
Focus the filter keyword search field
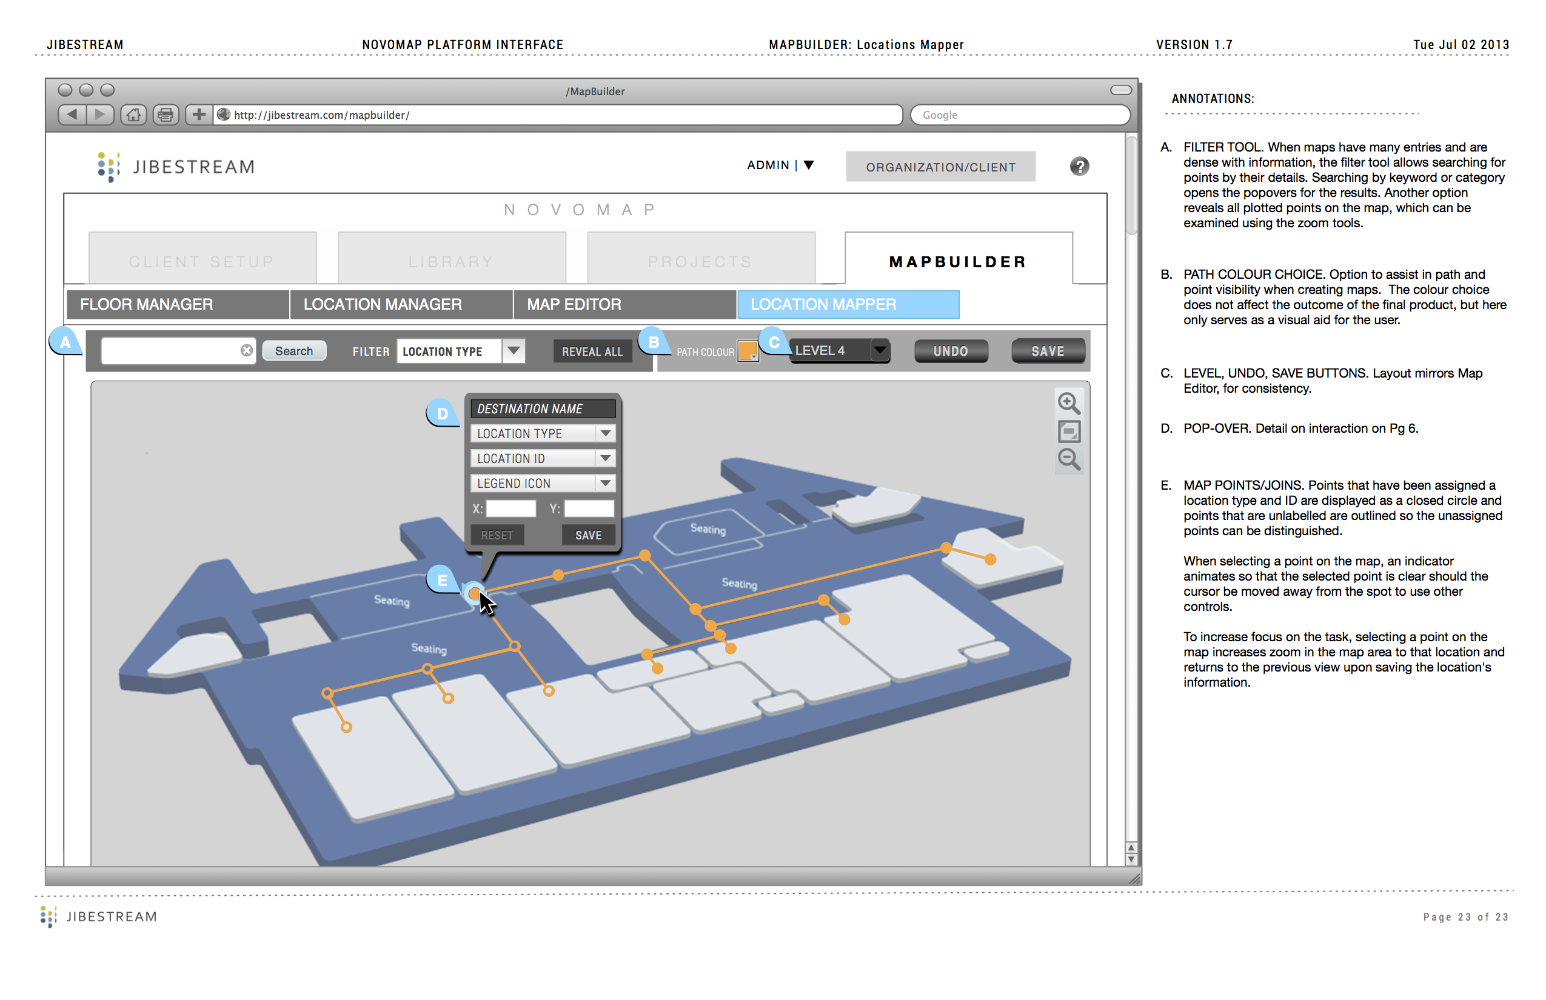178,351
